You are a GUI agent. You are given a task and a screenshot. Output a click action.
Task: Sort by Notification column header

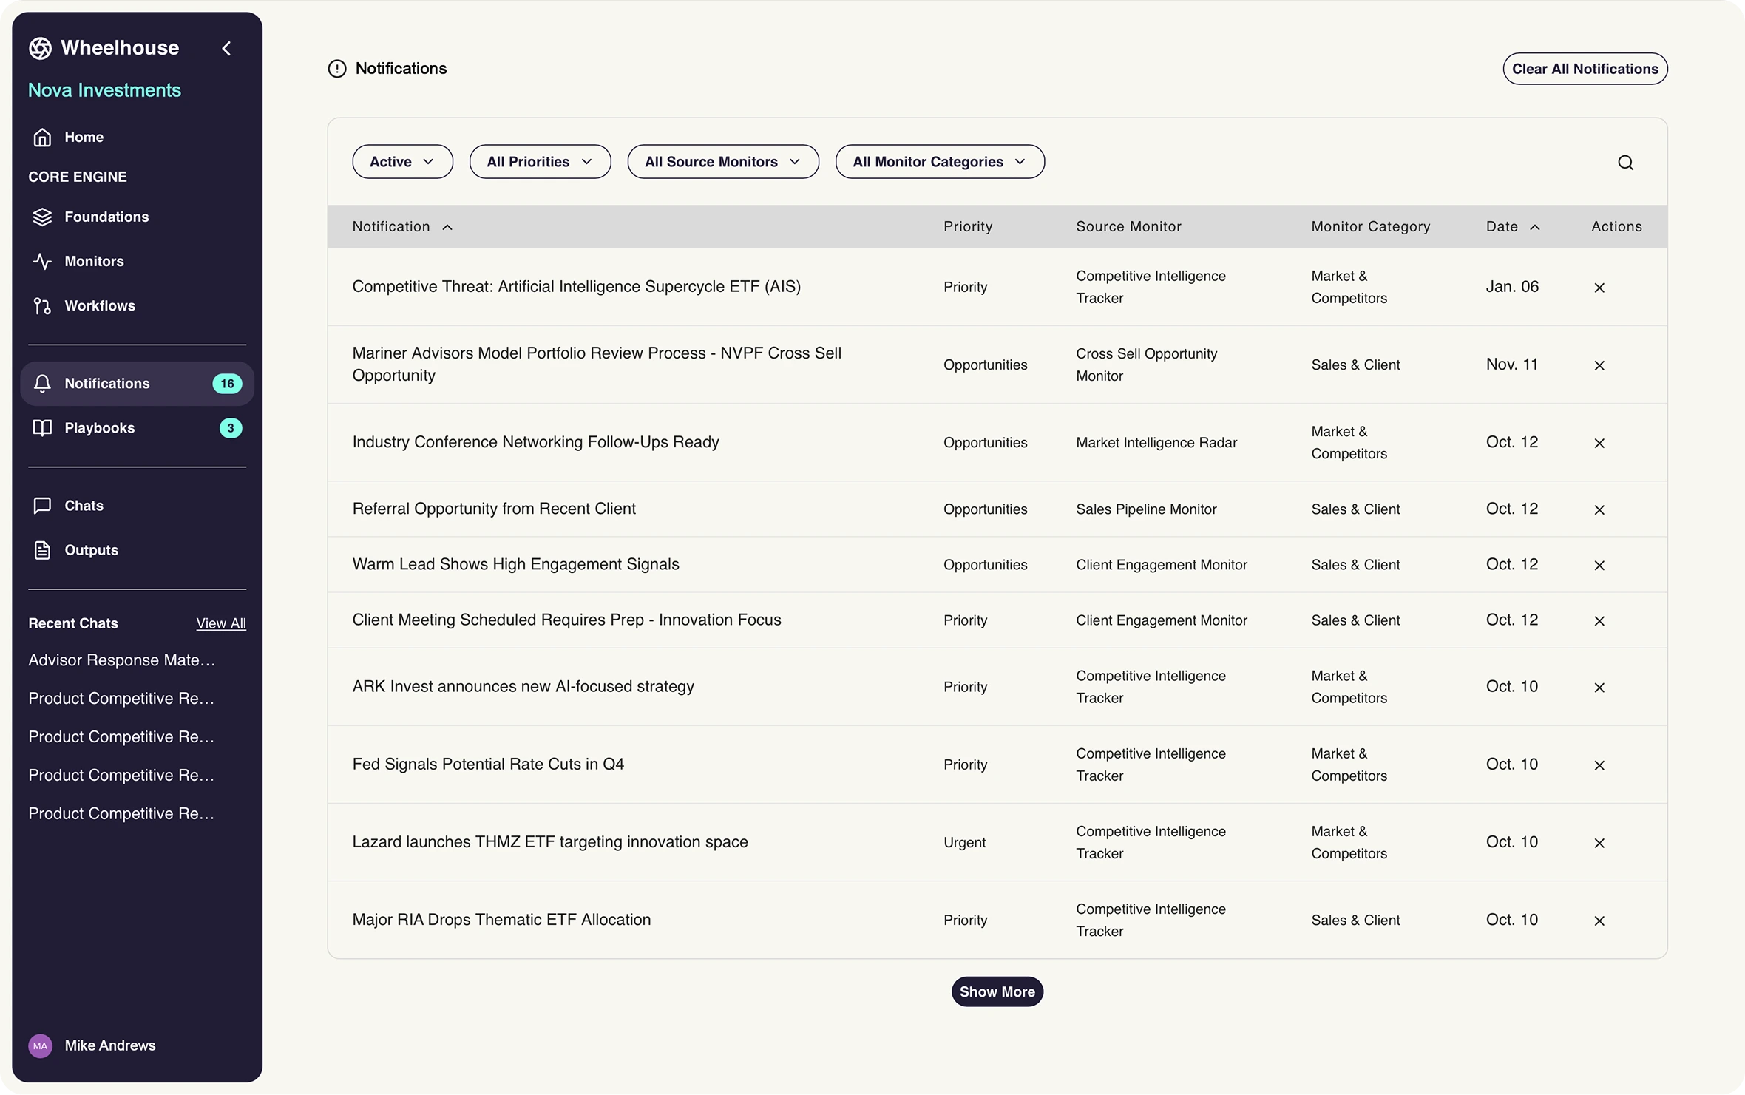click(x=401, y=227)
